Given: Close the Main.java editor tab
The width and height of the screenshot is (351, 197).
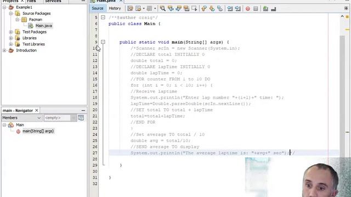Looking at the screenshot, I should tap(121, 1).
